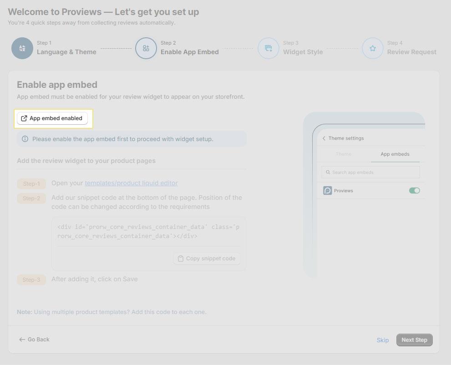Screen dimensions: 451x365
Task: Click the Enable App Embed step label
Action: tap(189, 52)
